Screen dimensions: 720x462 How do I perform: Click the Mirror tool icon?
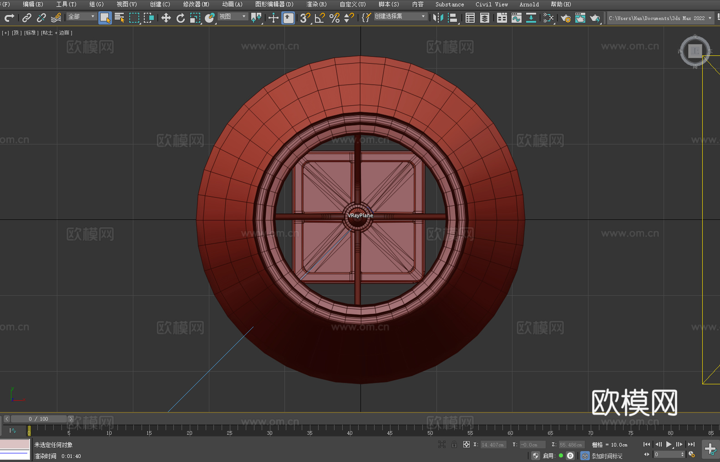coord(438,18)
